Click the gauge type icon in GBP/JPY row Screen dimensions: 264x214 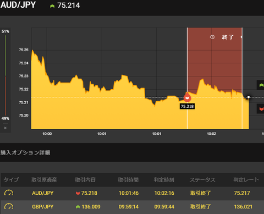coord(9,207)
